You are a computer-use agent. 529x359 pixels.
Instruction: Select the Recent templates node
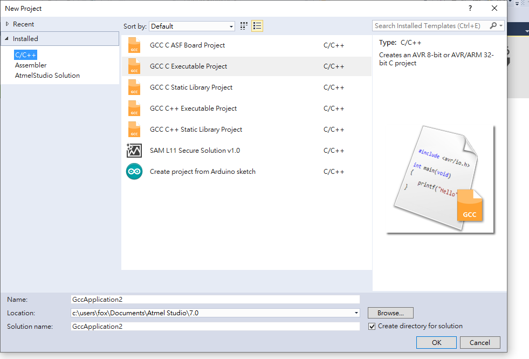tap(23, 24)
